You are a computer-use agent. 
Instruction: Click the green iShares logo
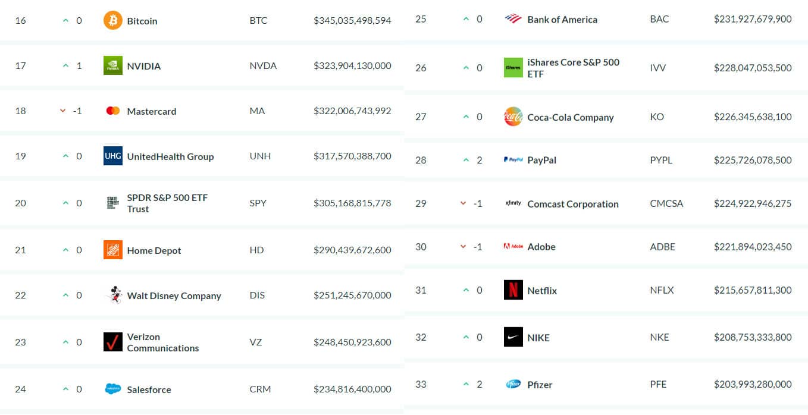(x=513, y=67)
